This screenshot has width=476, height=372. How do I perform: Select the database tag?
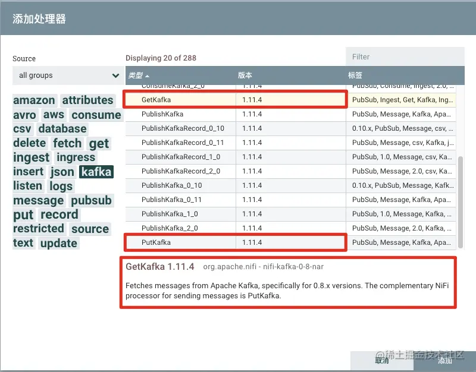[62, 129]
